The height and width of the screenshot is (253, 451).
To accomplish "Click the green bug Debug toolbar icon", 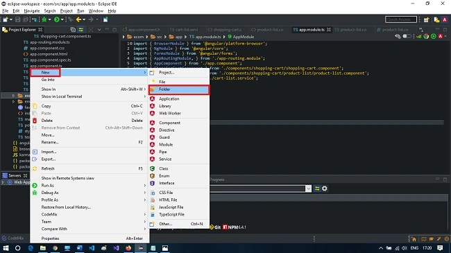I will (x=44, y=19).
